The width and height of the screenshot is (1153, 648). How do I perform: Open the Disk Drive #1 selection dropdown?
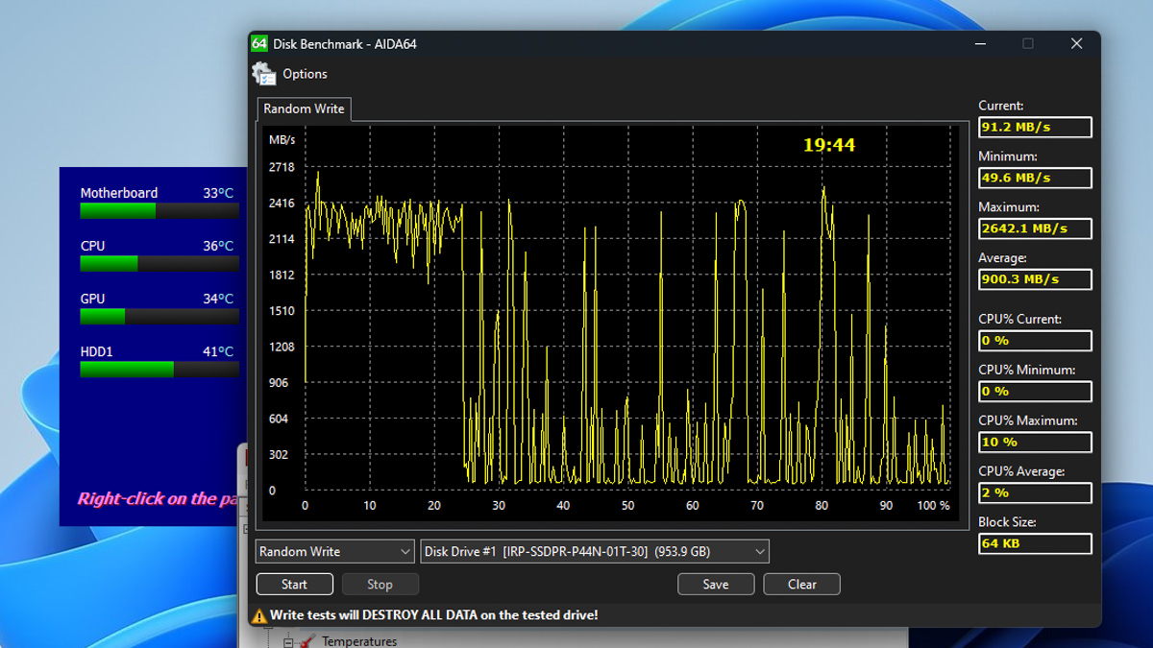click(x=595, y=551)
